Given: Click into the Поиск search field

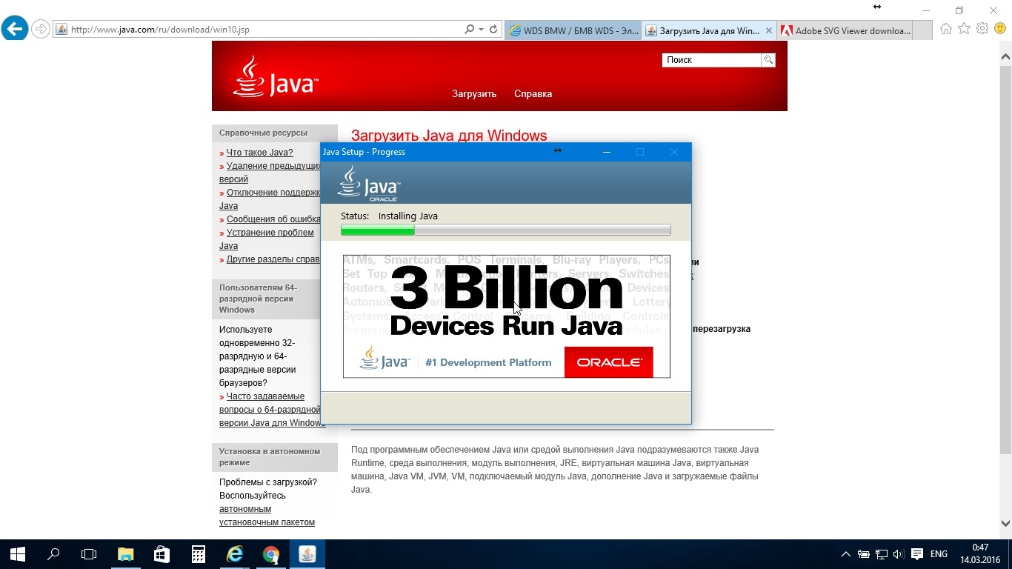Looking at the screenshot, I should point(711,60).
